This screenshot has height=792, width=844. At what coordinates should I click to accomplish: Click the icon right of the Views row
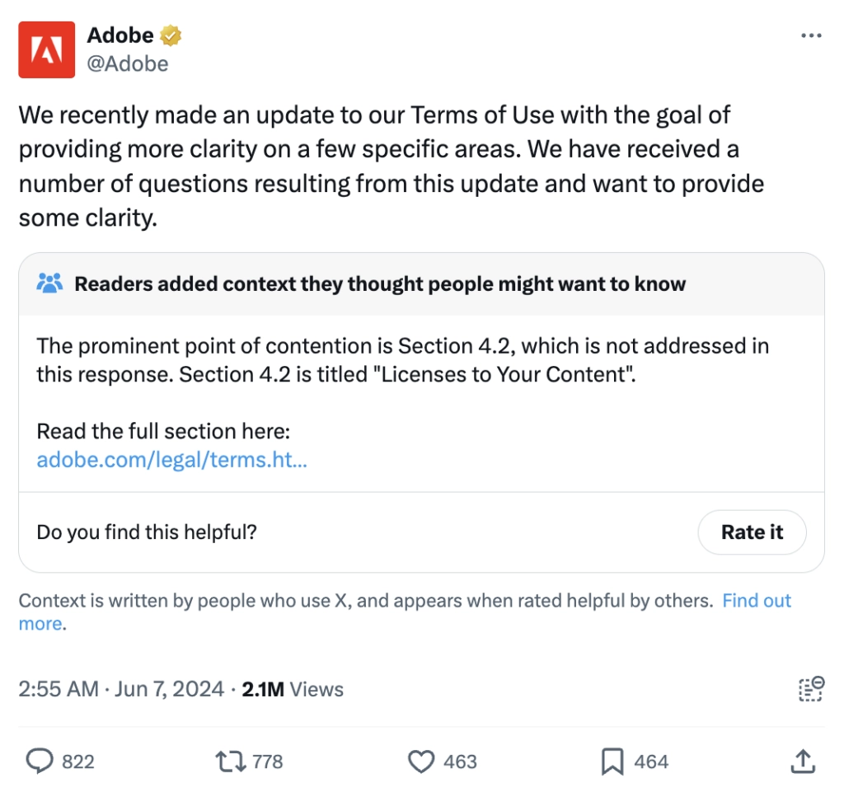[811, 689]
